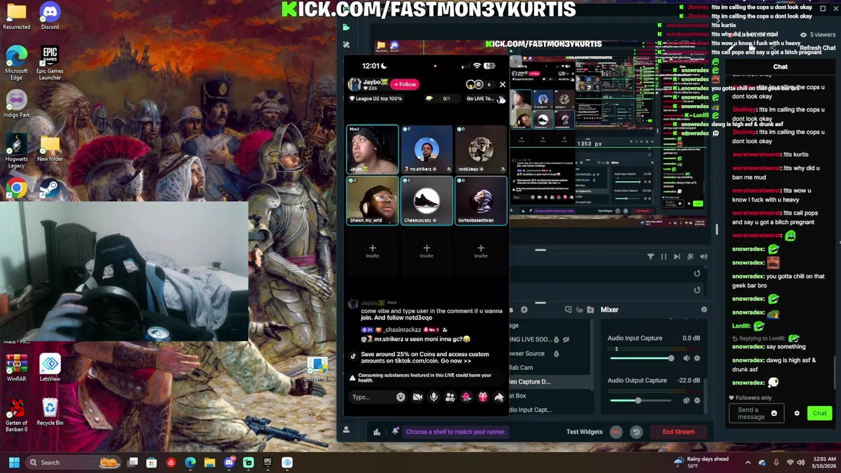The height and width of the screenshot is (473, 841).
Task: Open Windows Start menu
Action: coord(14,462)
